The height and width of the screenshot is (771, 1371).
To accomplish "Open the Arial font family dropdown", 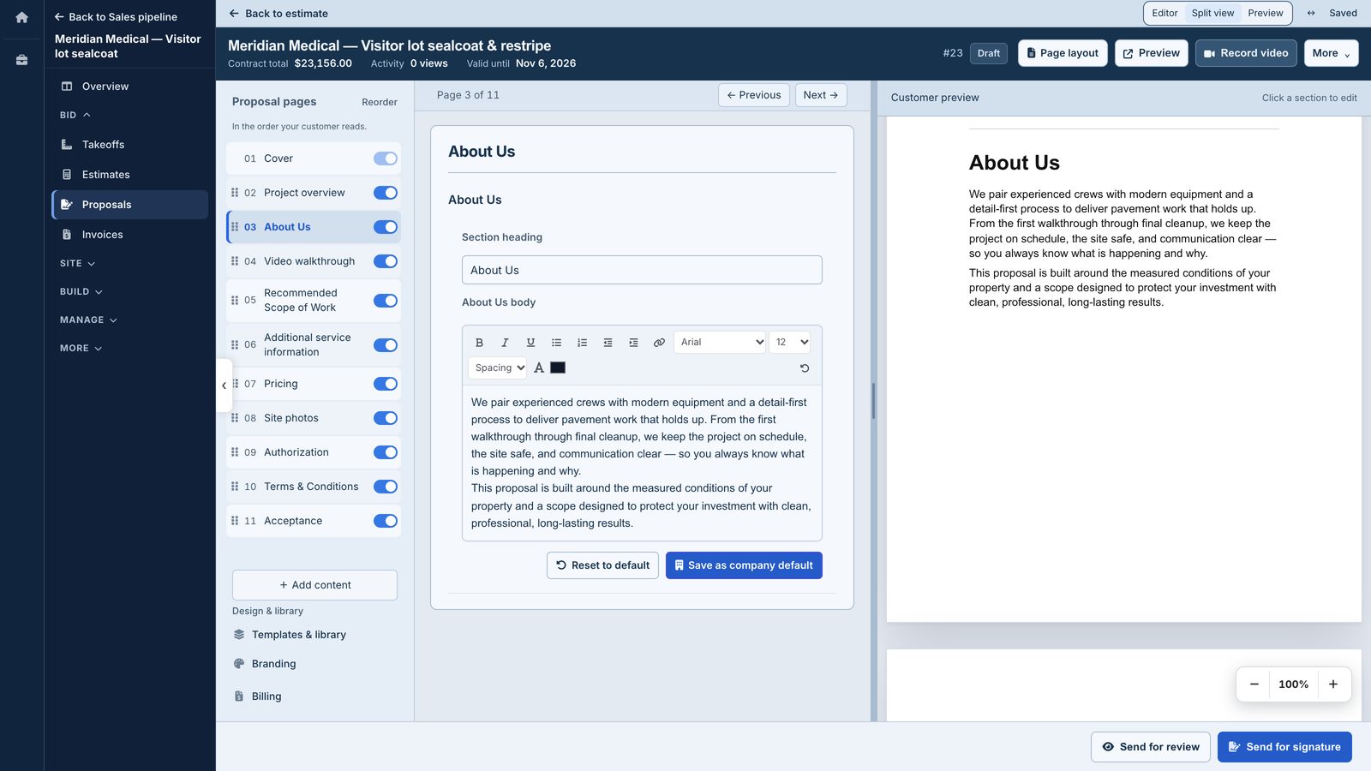I will coord(720,342).
